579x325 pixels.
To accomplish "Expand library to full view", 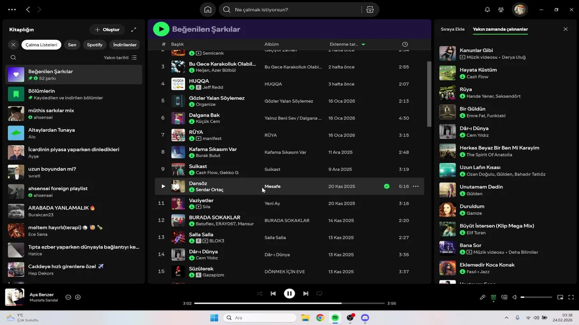I will 133,30.
